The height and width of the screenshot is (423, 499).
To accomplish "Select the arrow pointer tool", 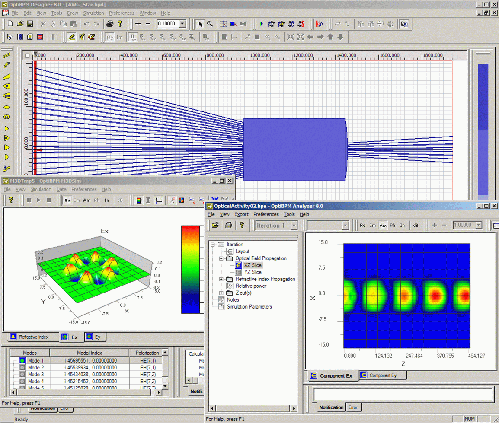I will pyautogui.click(x=200, y=24).
